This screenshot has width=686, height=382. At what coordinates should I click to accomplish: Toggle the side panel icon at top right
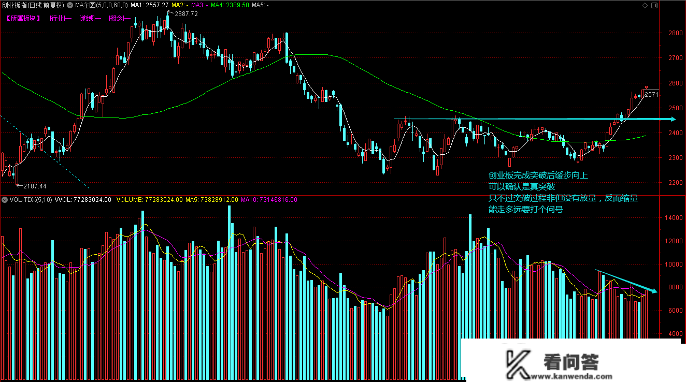(x=654, y=5)
